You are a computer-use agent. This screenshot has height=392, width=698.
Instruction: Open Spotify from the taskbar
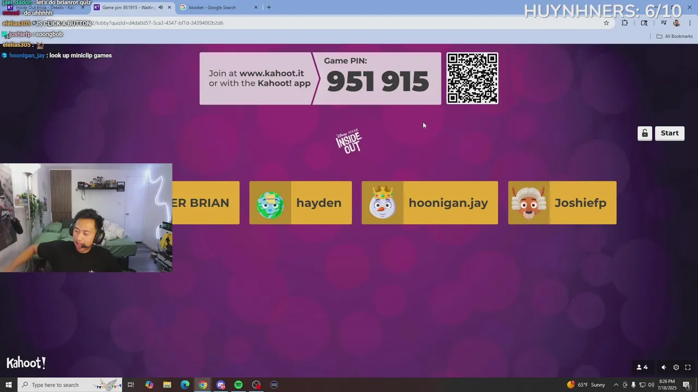click(238, 385)
